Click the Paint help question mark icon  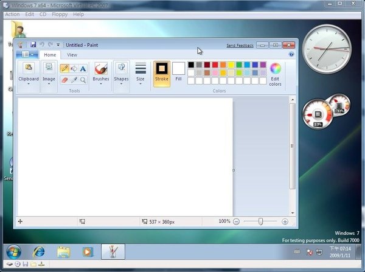pos(291,54)
